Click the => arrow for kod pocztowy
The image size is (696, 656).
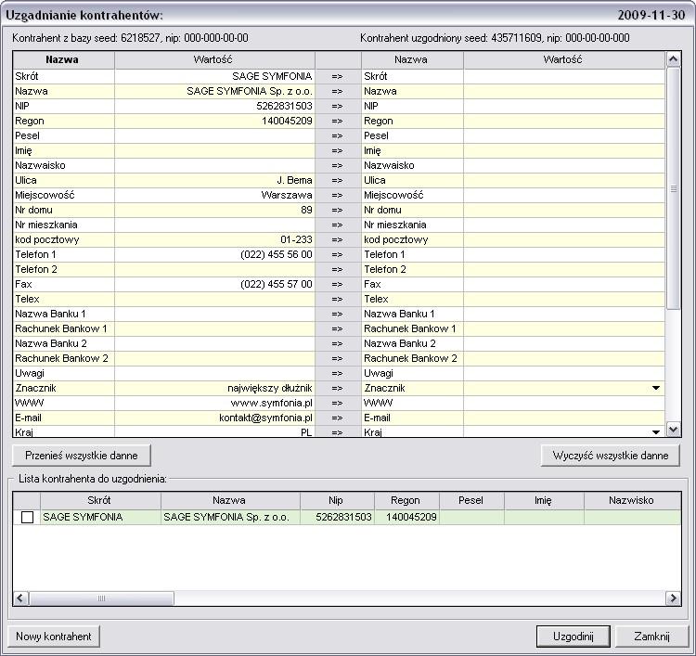[x=338, y=239]
